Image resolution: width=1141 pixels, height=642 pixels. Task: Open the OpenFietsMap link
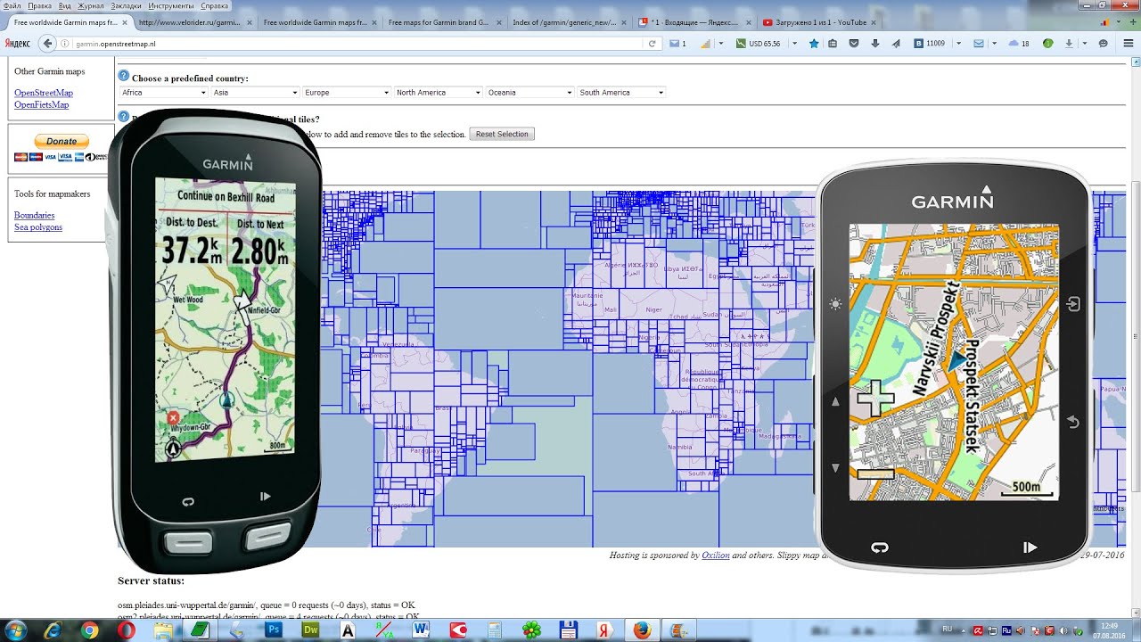[x=41, y=105]
